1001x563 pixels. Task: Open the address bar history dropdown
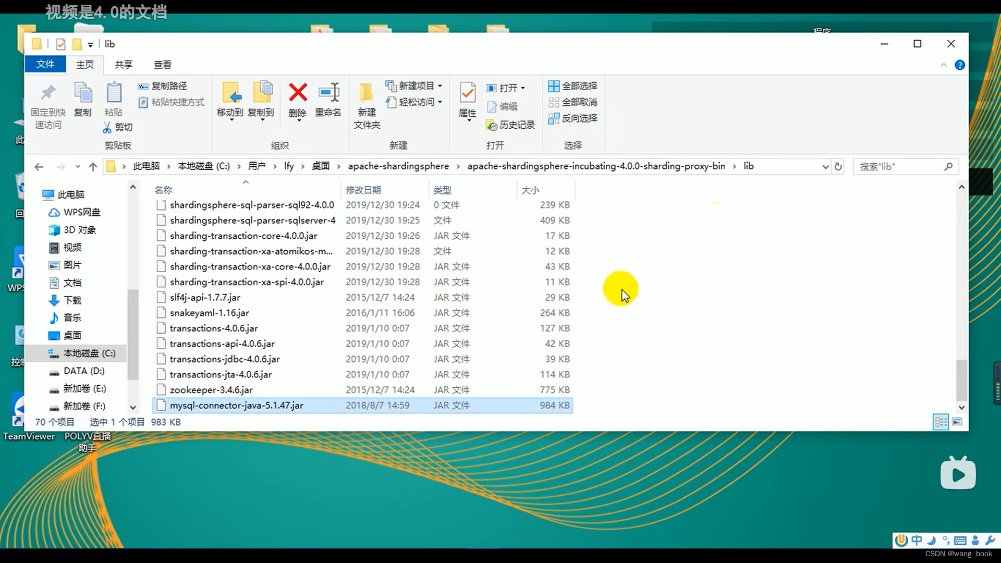(x=825, y=167)
